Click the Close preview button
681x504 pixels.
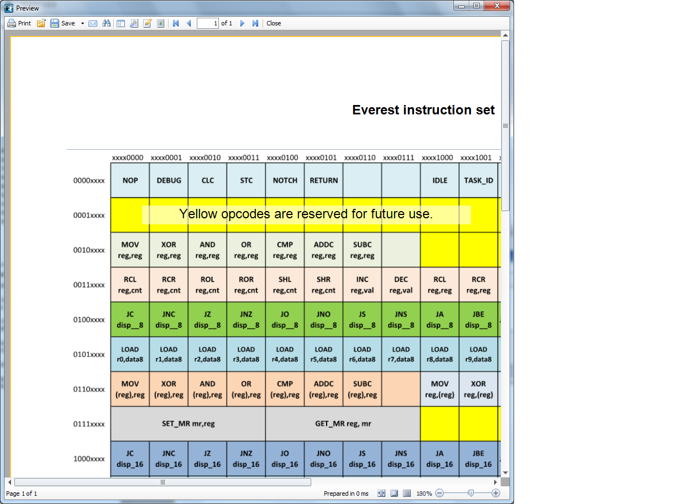click(274, 23)
